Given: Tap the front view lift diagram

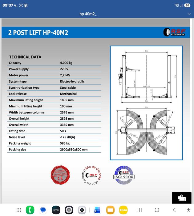Looking at the screenshot, I should coord(148,77).
